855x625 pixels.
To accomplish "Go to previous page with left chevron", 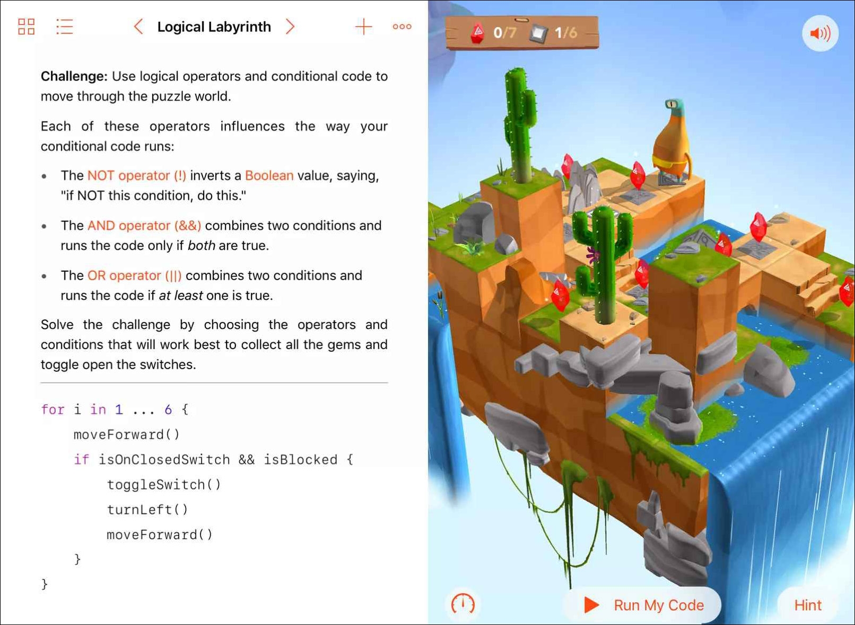I will (138, 26).
